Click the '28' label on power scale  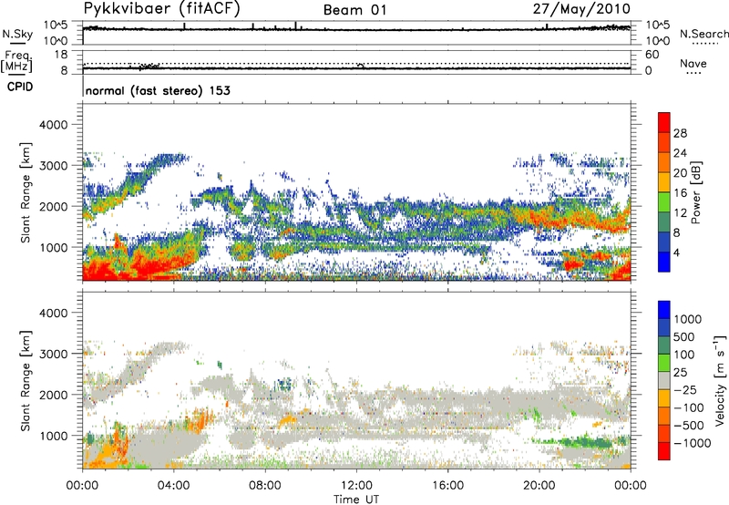click(680, 133)
